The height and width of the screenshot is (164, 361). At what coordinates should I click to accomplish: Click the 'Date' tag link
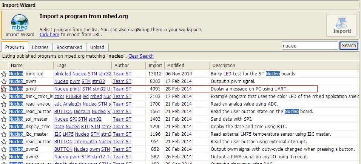pyautogui.click(x=59, y=127)
